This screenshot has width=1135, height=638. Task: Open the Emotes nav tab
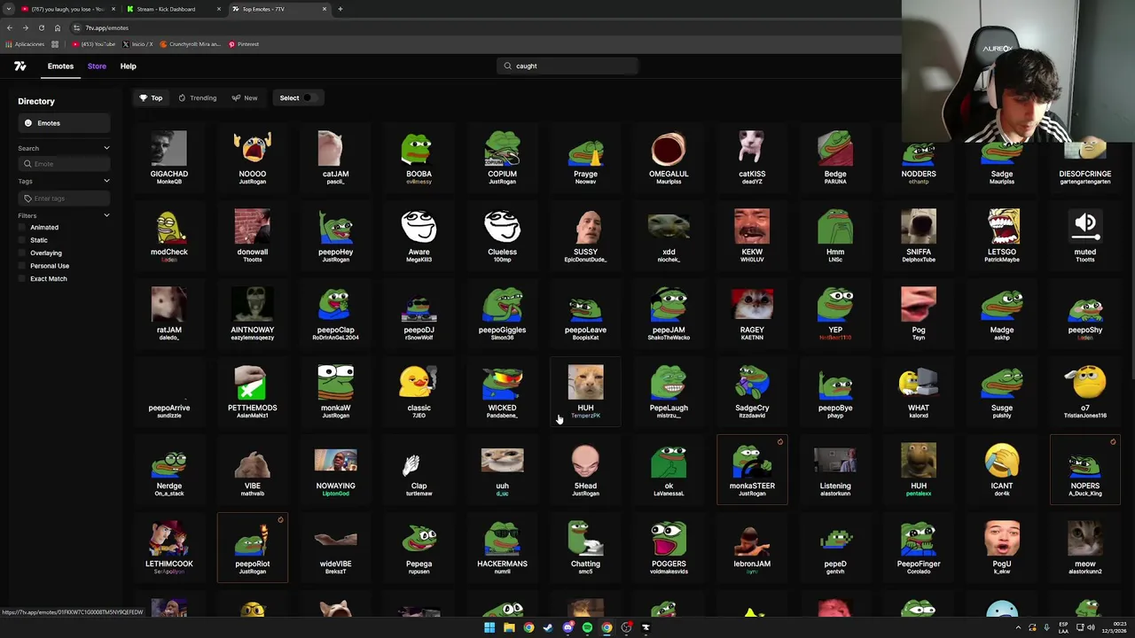[x=60, y=66]
